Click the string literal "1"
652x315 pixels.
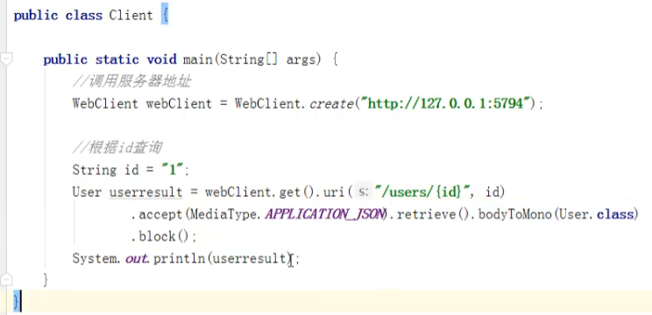click(x=172, y=170)
